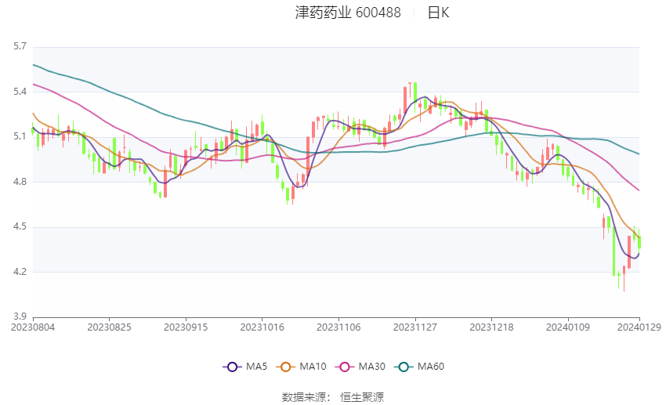
Task: Toggle the MA10 legend series
Action: [x=301, y=367]
